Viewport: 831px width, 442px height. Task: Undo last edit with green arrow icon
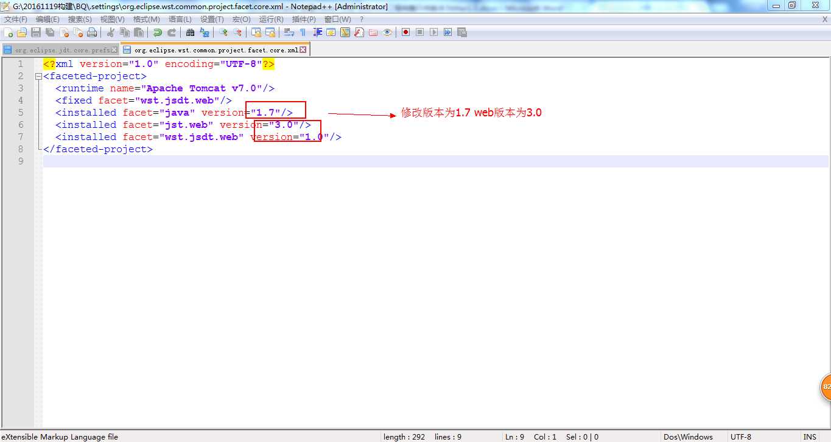tap(158, 32)
